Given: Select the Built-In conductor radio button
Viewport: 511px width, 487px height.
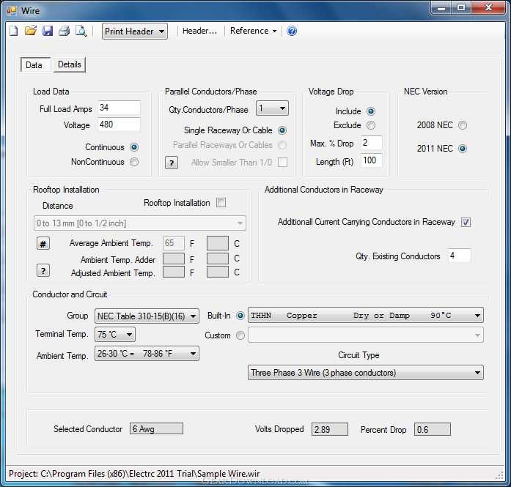Looking at the screenshot, I should (240, 316).
